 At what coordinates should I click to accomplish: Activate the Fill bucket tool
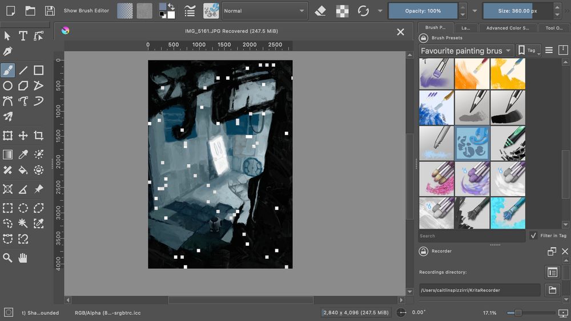coord(23,170)
